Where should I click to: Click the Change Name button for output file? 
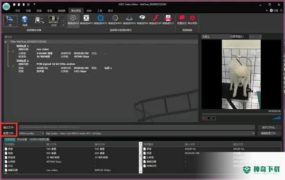pyautogui.click(x=269, y=127)
